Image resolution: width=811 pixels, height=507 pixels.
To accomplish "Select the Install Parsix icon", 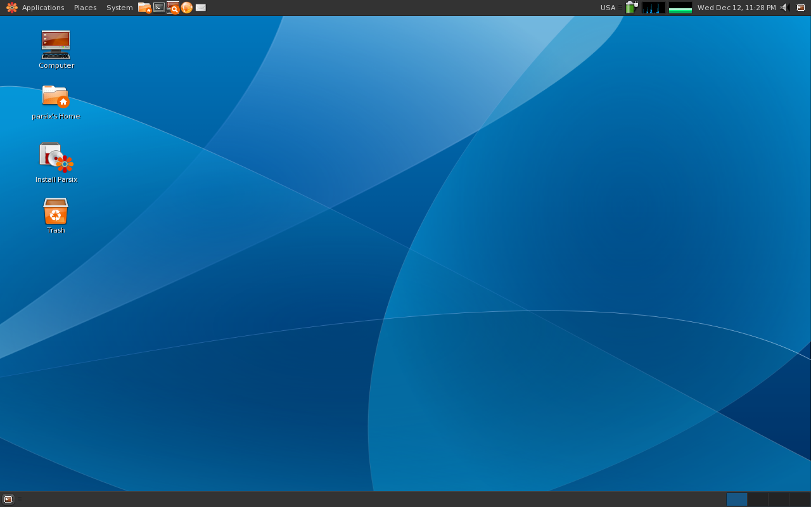I will 56,163.
